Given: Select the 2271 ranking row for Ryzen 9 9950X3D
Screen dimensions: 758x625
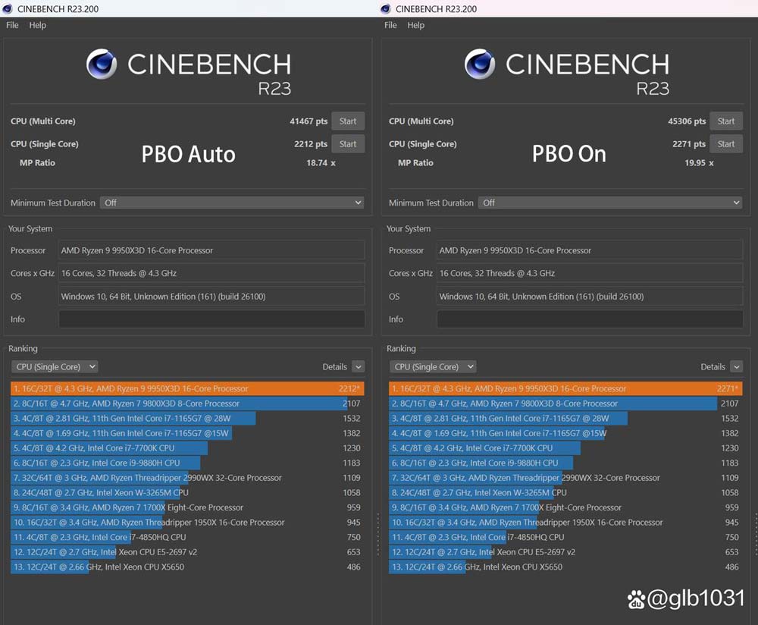Looking at the screenshot, I should (x=565, y=388).
